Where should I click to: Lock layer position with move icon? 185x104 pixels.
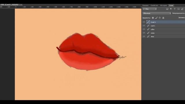tap(160, 18)
